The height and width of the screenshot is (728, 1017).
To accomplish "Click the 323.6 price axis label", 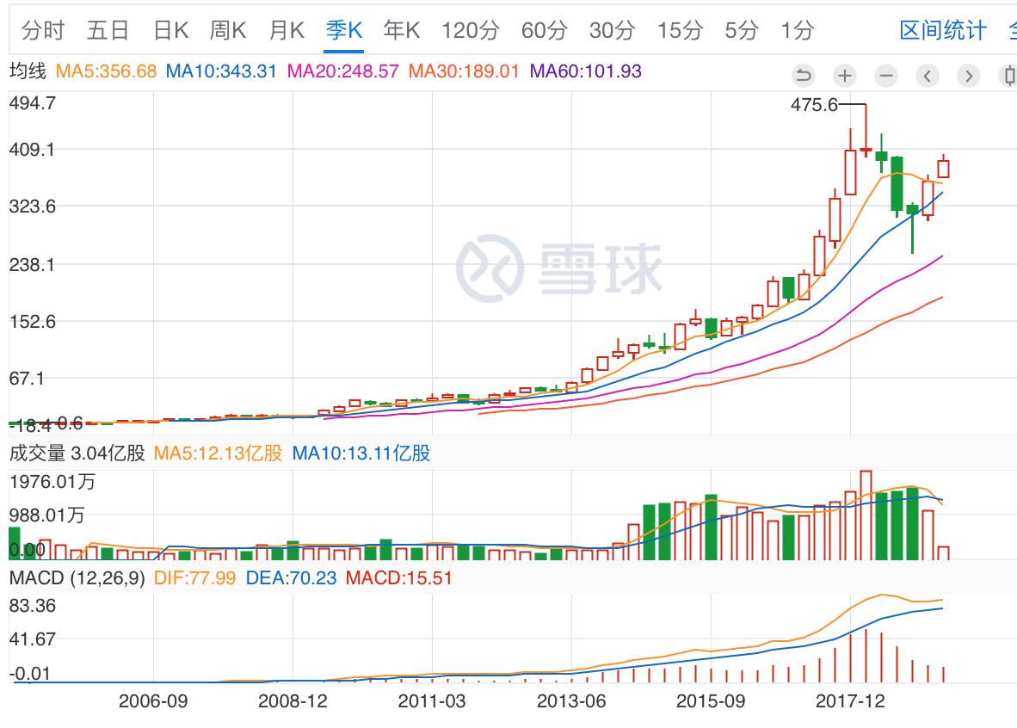I will point(33,207).
